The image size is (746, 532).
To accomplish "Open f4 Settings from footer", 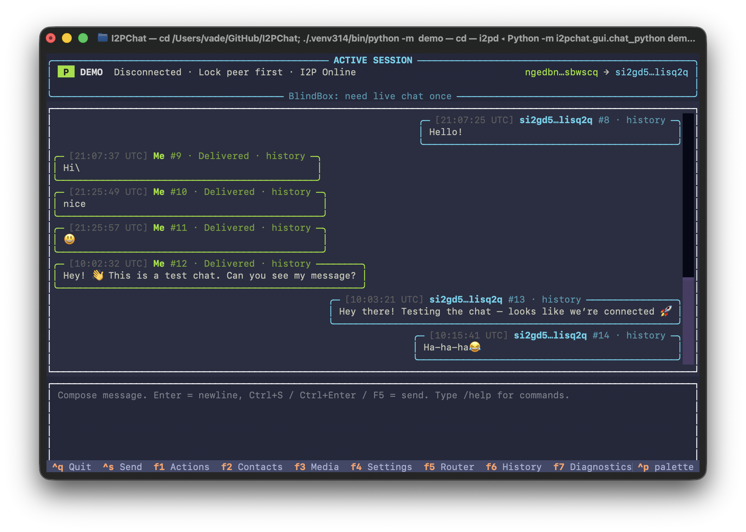I will (381, 467).
